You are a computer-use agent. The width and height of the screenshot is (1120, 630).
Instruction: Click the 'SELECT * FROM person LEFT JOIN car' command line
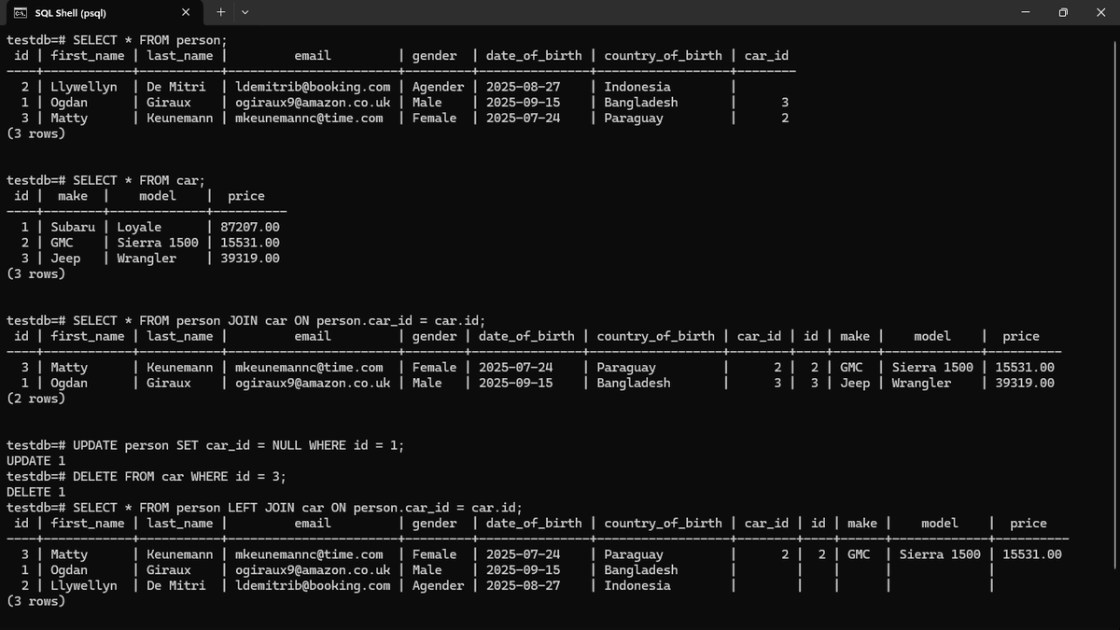264,507
